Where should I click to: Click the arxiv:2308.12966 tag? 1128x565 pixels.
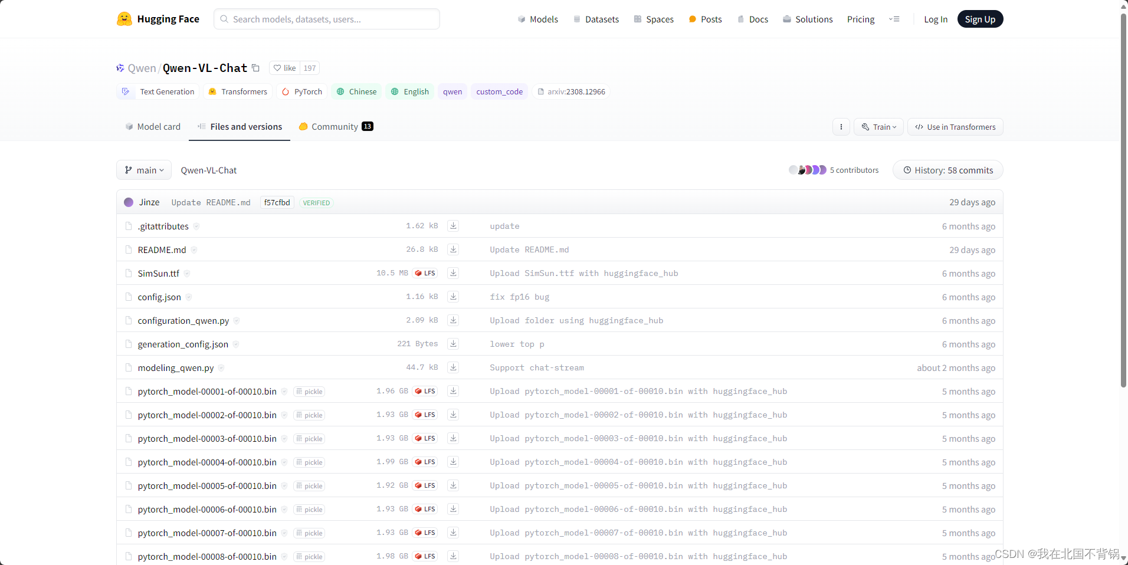[571, 91]
